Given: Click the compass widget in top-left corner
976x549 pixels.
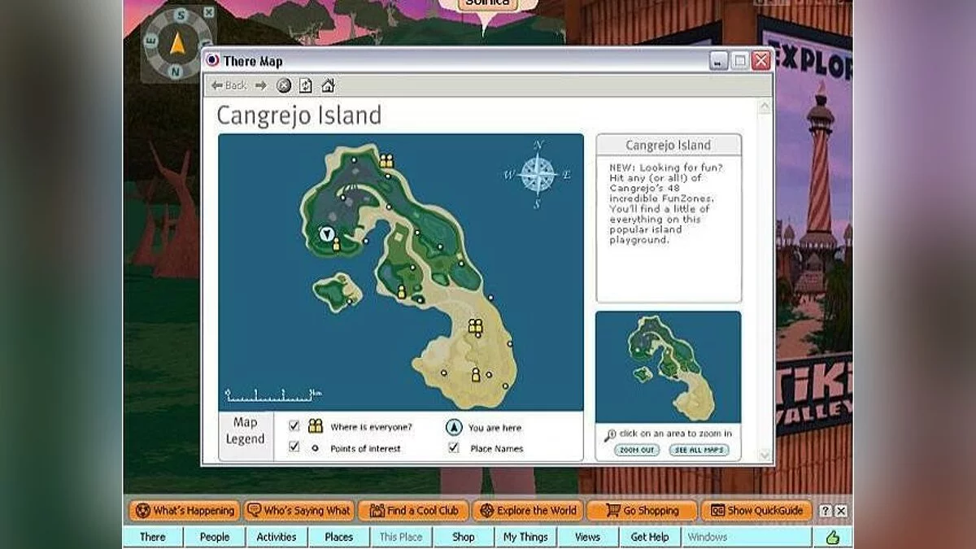Looking at the screenshot, I should click(x=177, y=42).
